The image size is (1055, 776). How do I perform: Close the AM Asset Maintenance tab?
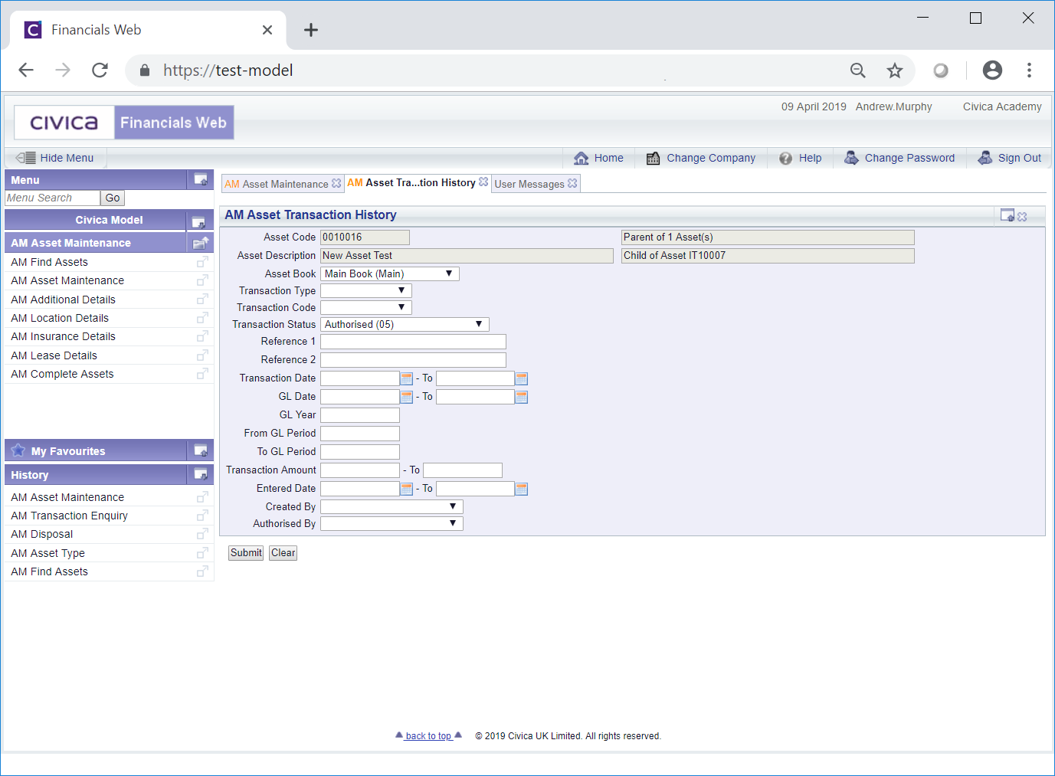336,183
